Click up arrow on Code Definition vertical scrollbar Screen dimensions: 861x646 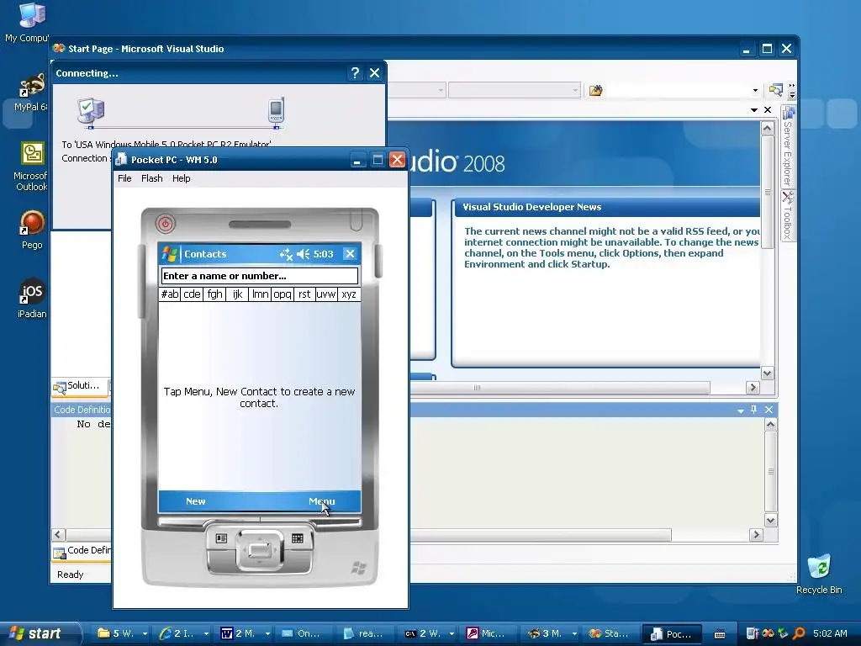(771, 425)
